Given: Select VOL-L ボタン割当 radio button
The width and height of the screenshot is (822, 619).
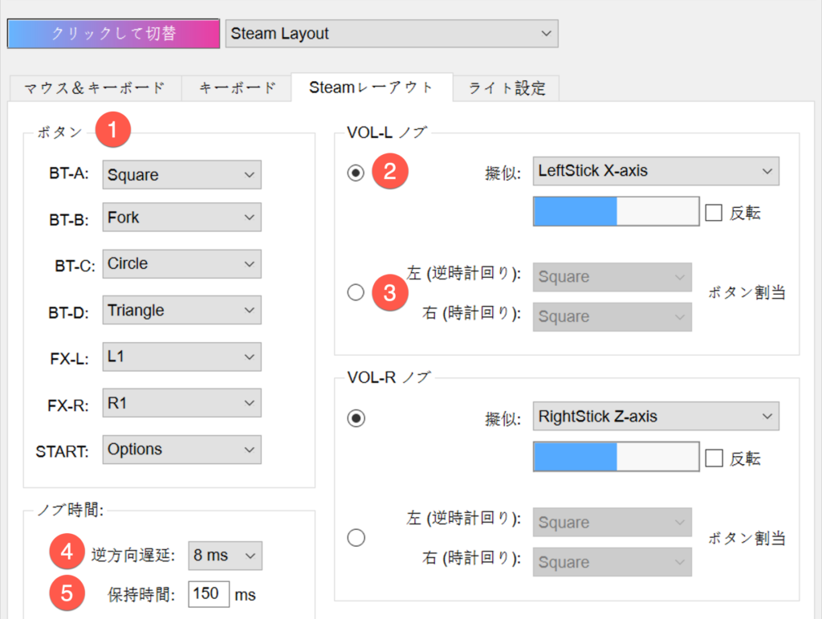Looking at the screenshot, I should tap(356, 292).
